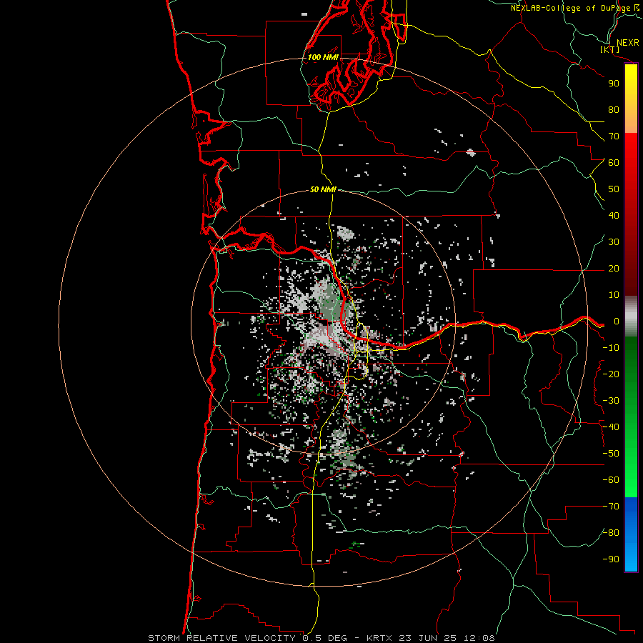The image size is (643, 643).
Task: Click the positive 40 knot scale value
Action: pyautogui.click(x=614, y=216)
